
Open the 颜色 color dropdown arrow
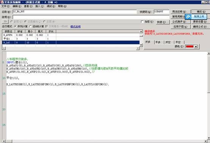(x=196, y=46)
